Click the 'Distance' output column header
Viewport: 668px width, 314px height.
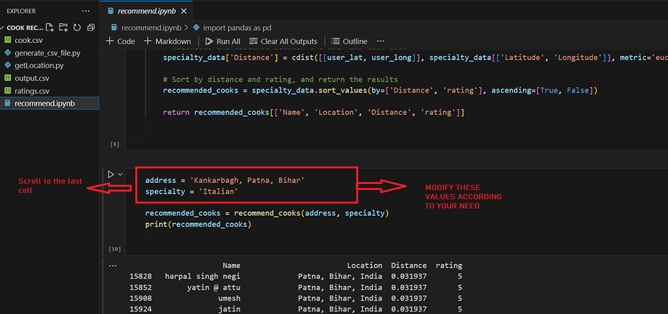[409, 266]
